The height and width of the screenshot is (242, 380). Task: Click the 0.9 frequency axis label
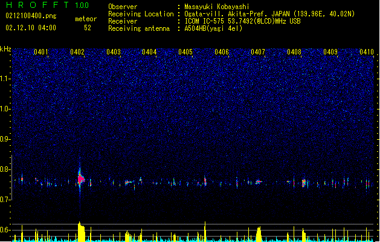(x=5, y=139)
